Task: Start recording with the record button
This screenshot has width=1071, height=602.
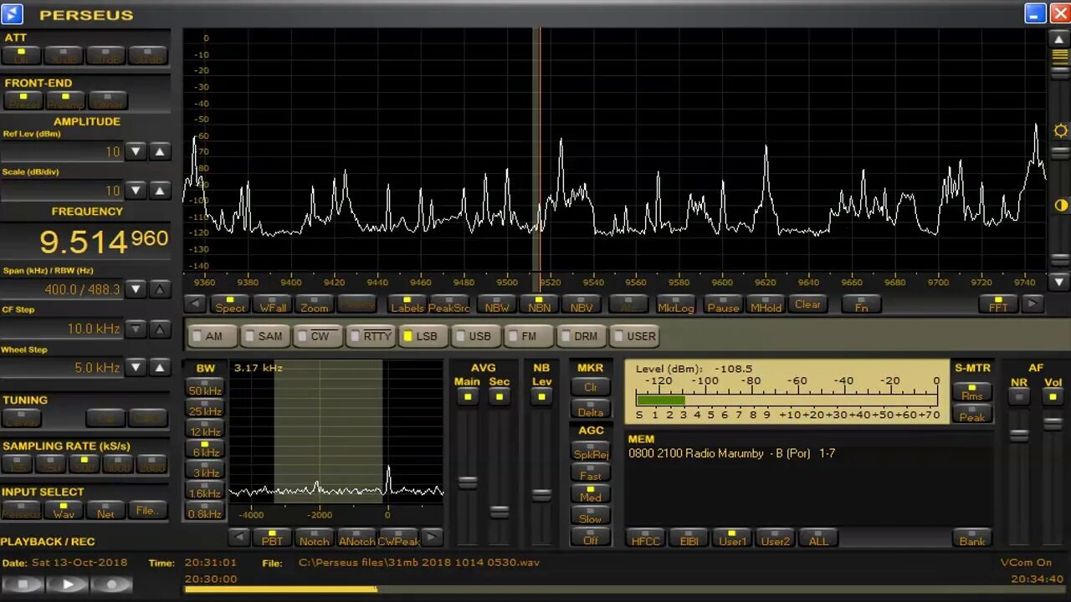Action: [x=112, y=584]
